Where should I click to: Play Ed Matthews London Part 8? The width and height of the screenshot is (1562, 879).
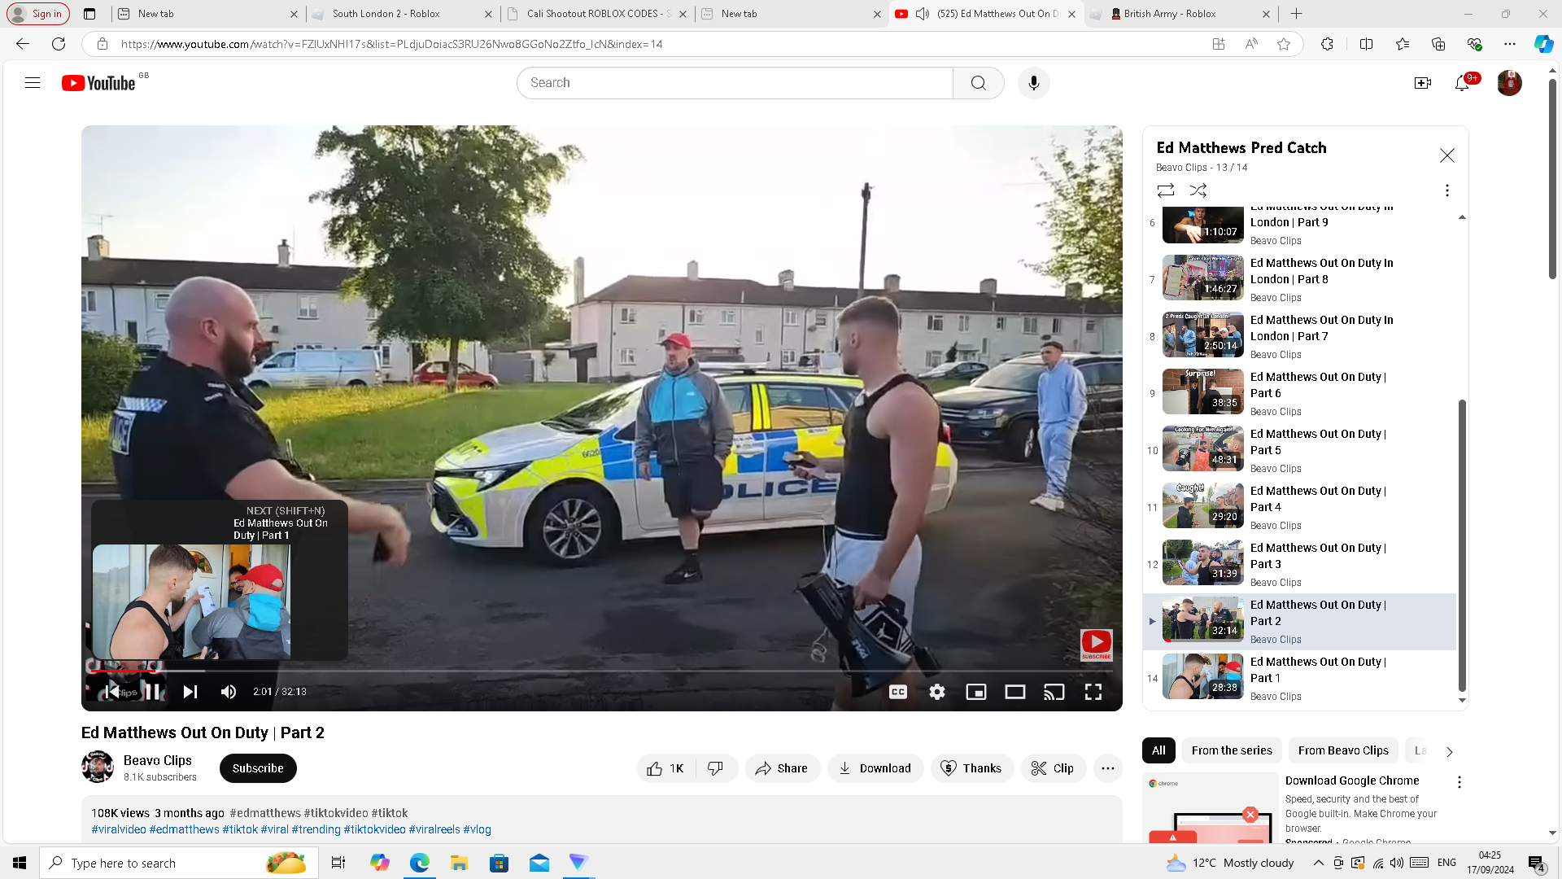pyautogui.click(x=1299, y=279)
